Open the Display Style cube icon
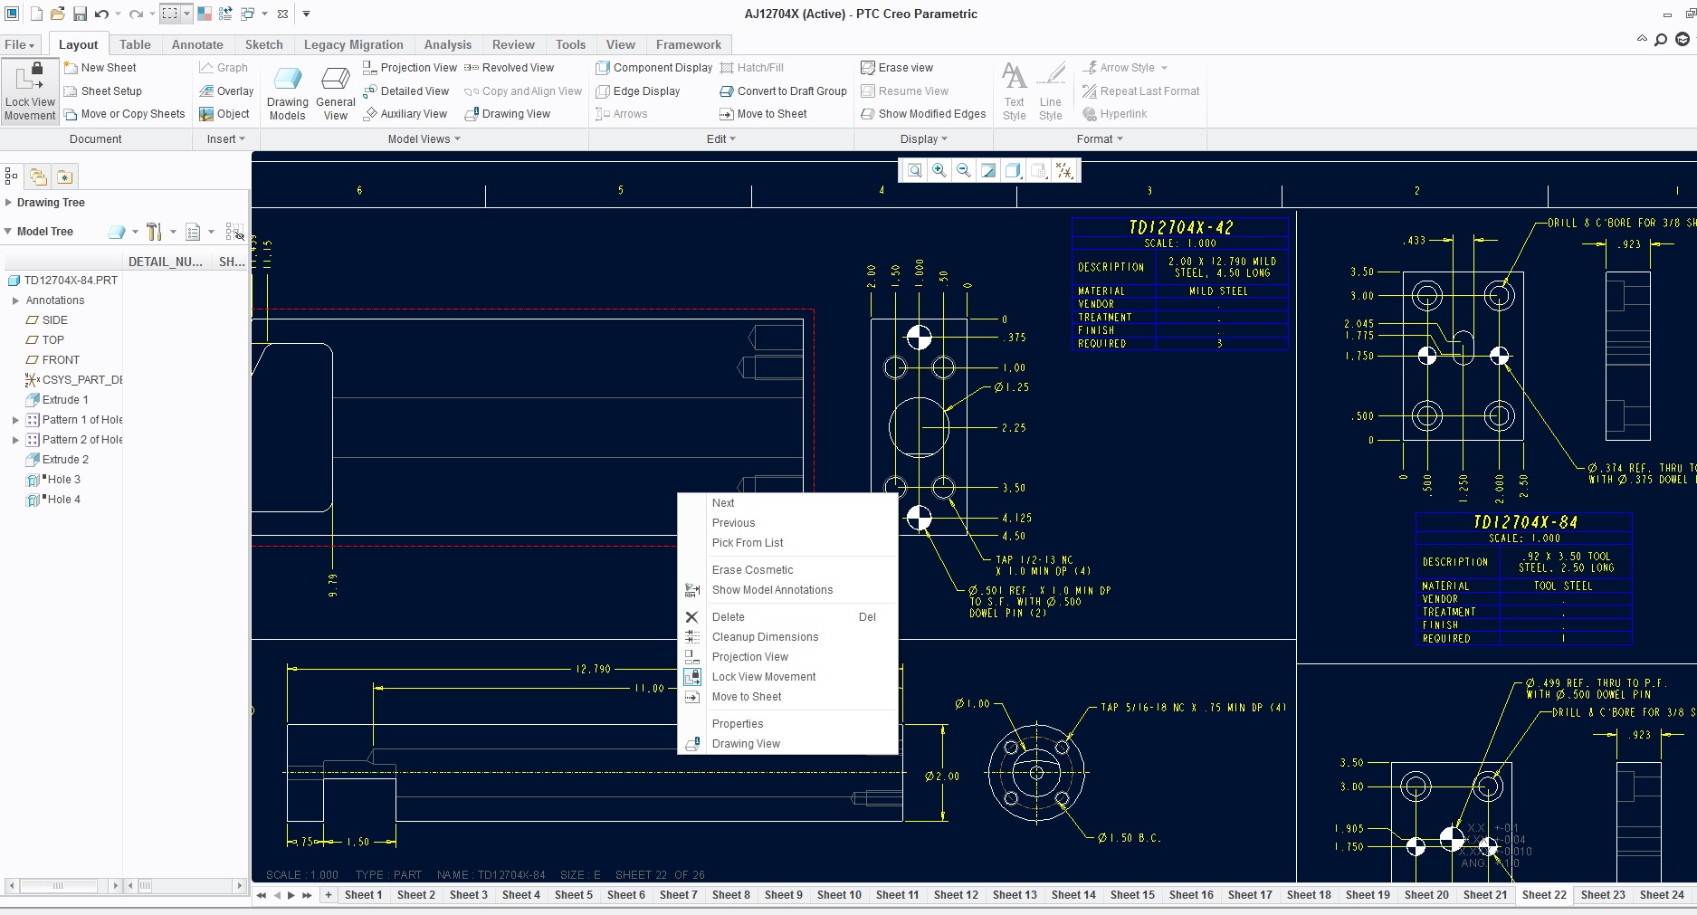1697x915 pixels. (x=1014, y=170)
